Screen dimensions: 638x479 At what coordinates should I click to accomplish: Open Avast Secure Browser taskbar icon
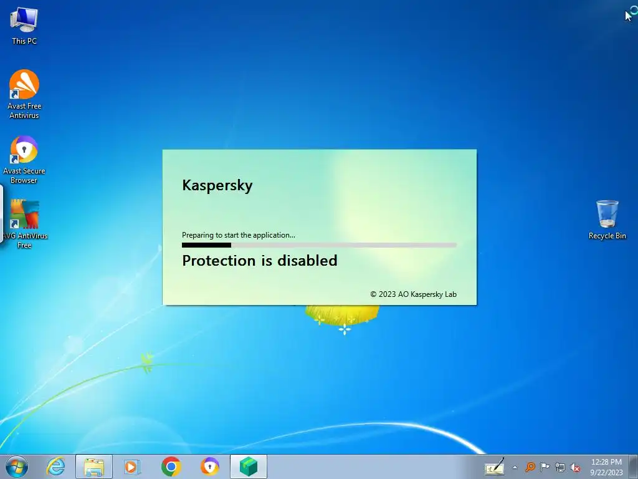coord(209,467)
